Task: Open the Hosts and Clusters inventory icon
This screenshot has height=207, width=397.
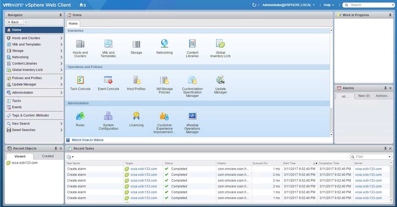Action: pyautogui.click(x=80, y=44)
